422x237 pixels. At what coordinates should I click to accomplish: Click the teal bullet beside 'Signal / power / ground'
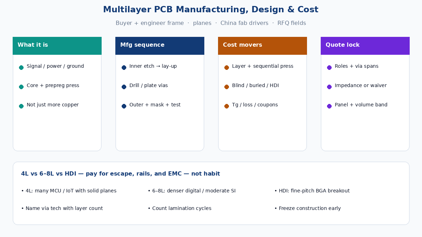(x=21, y=67)
